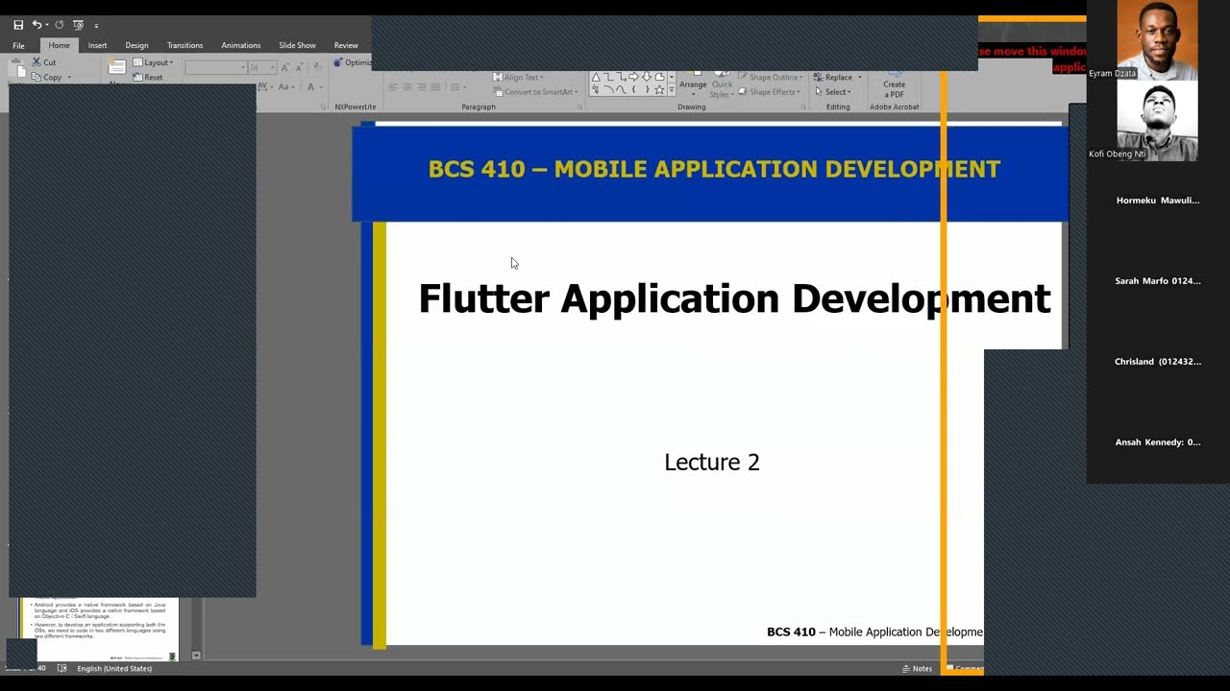Open Customize Quick Access Toolbar dropdown
The width and height of the screenshot is (1230, 691).
[x=96, y=26]
